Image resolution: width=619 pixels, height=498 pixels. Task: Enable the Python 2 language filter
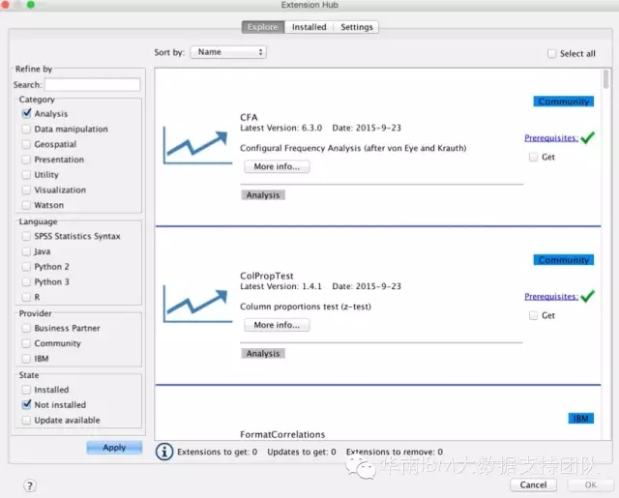coord(26,266)
